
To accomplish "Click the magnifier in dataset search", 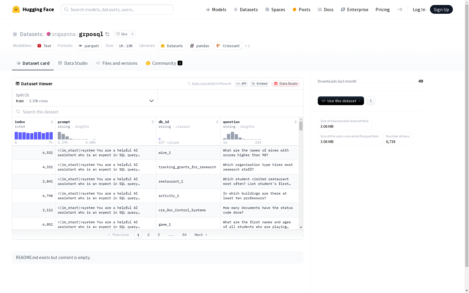I will (18, 112).
